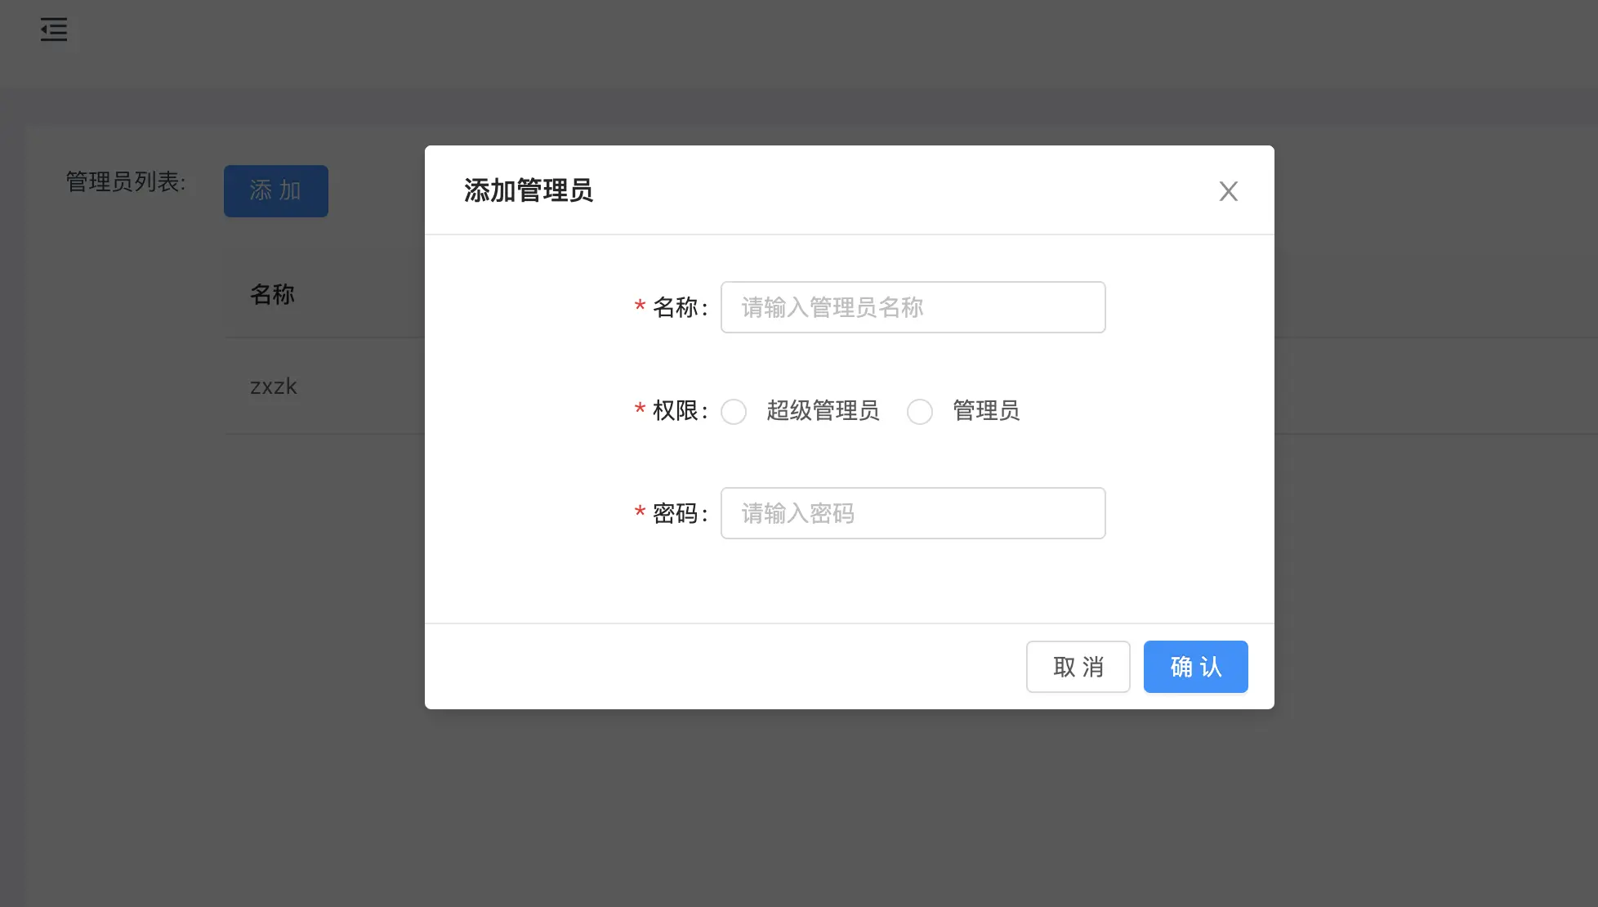This screenshot has width=1598, height=907.
Task: Click the 名称 column header
Action: tap(272, 294)
